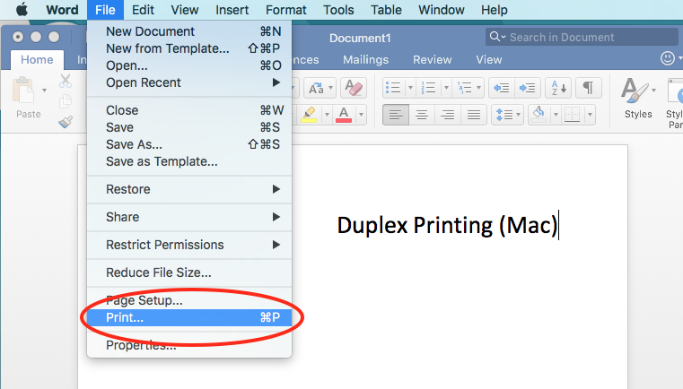Switch to the Home ribbon tab
The height and width of the screenshot is (389, 683).
pyautogui.click(x=37, y=60)
